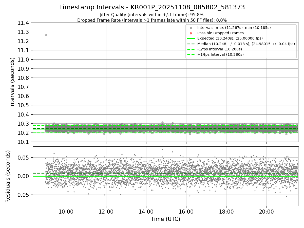
Task: Click the '10:00' x-axis tick label
Action: pyautogui.click(x=66, y=212)
